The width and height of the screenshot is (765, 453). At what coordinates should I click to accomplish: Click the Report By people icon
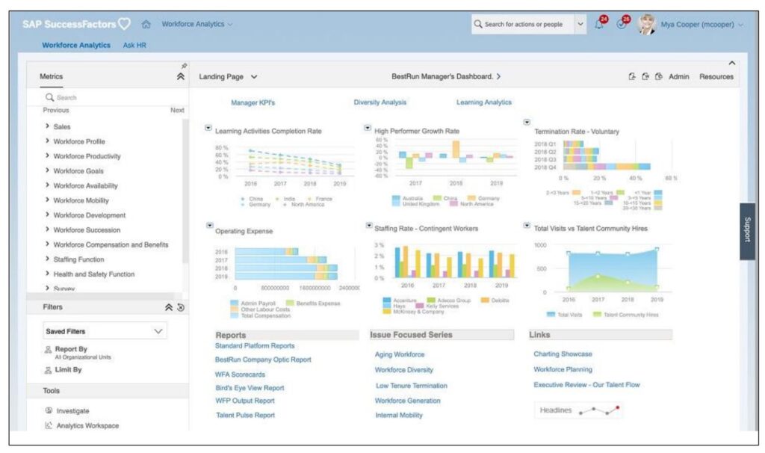[48, 350]
